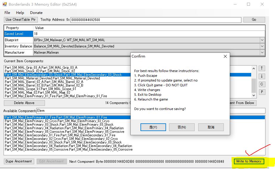Select the Saved Level property row
The image size is (275, 169).
[x=18, y=34]
